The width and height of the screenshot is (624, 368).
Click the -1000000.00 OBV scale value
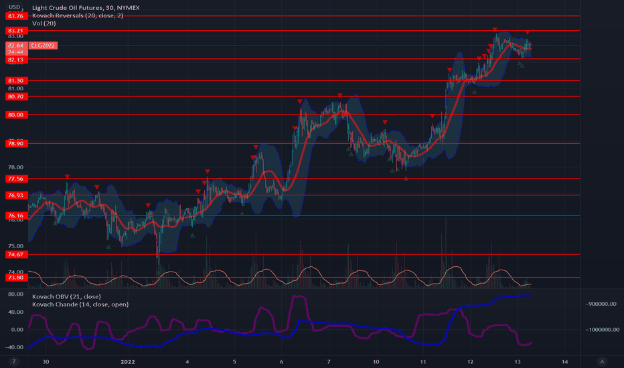603,329
